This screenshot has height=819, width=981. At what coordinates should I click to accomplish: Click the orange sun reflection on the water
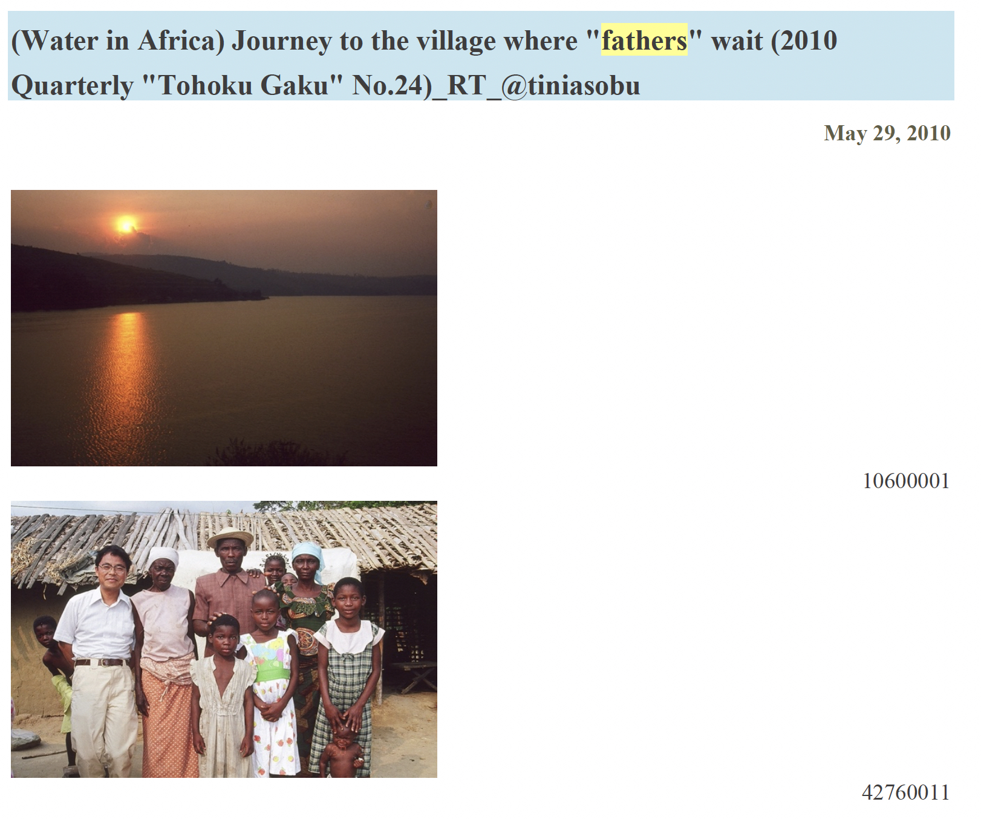pos(126,375)
